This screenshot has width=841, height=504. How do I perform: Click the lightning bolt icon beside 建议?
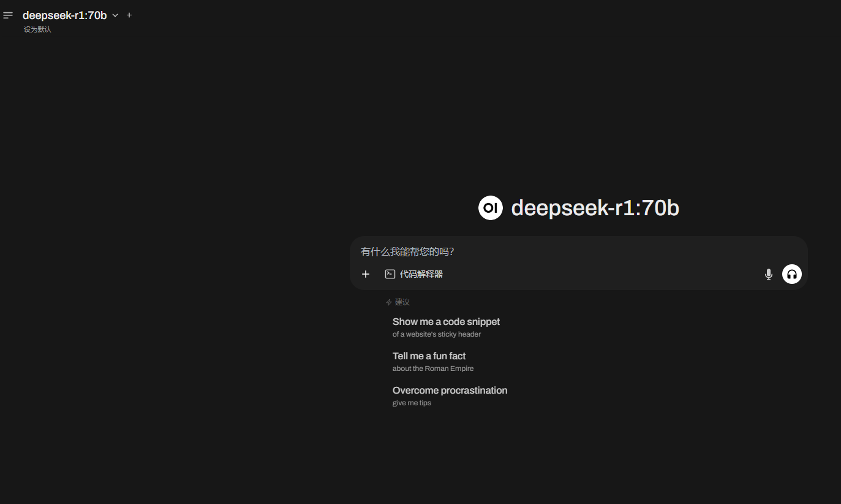388,302
